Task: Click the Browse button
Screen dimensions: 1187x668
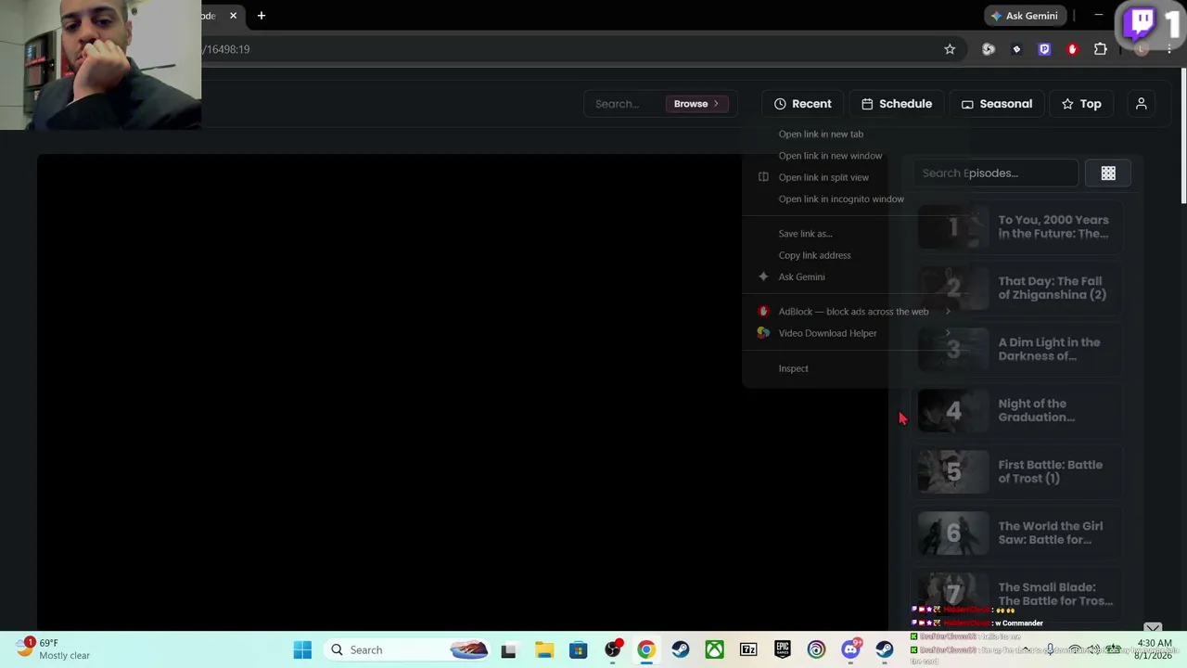Action: (696, 104)
